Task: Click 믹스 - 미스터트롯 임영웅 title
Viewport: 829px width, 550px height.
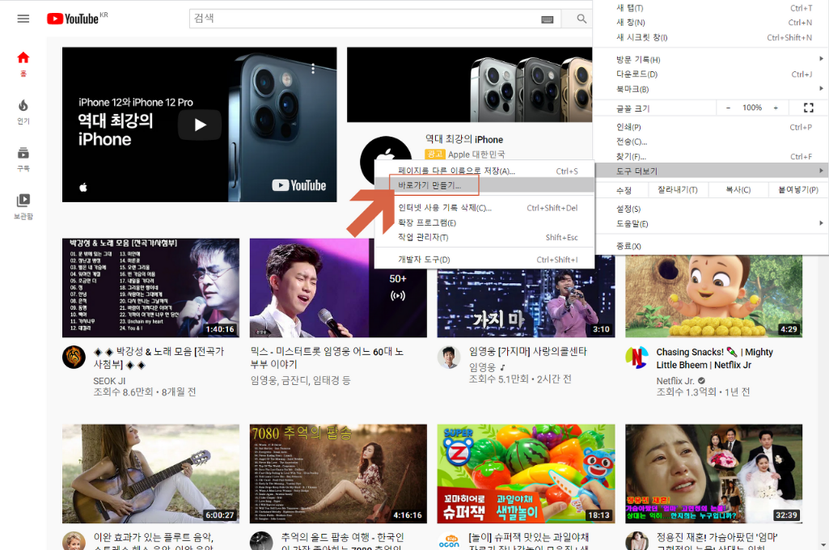Action: coord(327,358)
